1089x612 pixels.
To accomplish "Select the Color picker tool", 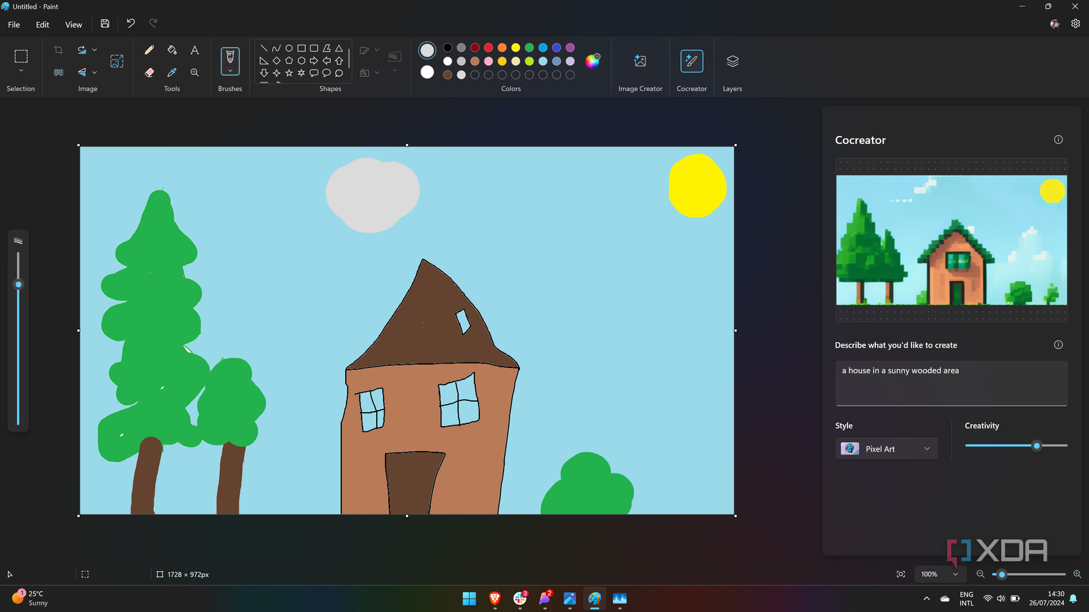I will point(172,73).
